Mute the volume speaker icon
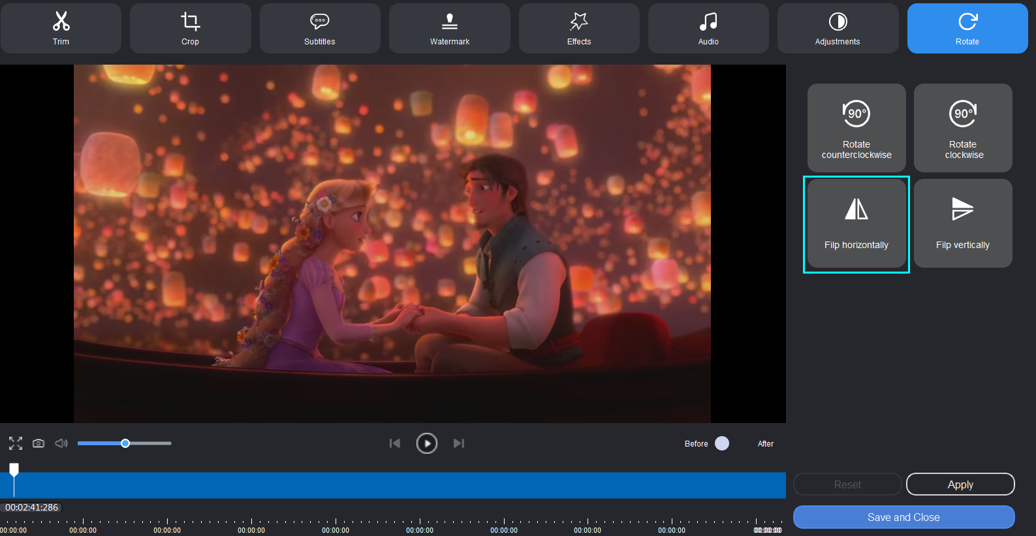Image resolution: width=1036 pixels, height=536 pixels. click(x=61, y=443)
